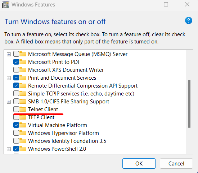Select Windows Hypervisor Platform label
This screenshot has height=173, width=198.
(x=63, y=133)
